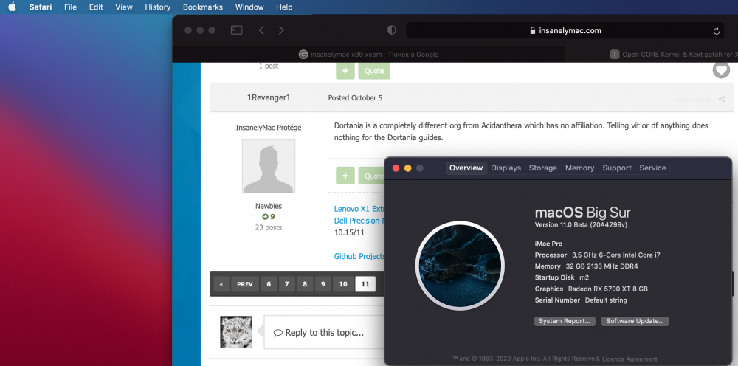Click Reply to this topic field
This screenshot has width=738, height=366.
pyautogui.click(x=324, y=333)
